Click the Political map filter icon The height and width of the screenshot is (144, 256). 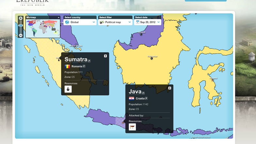(102, 22)
